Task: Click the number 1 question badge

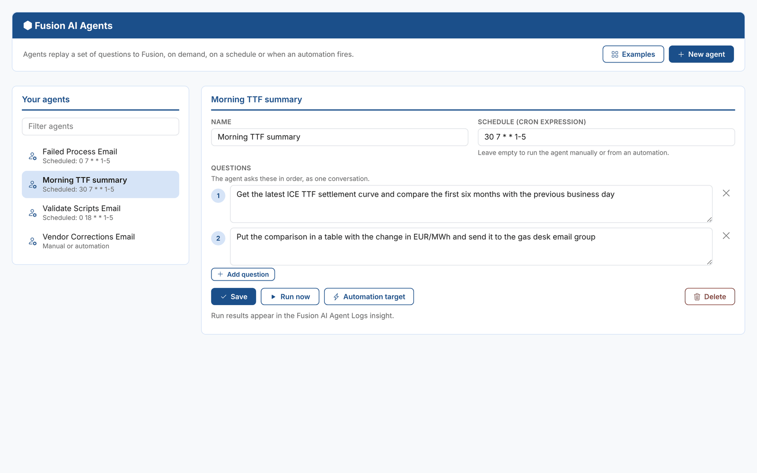Action: (x=218, y=195)
